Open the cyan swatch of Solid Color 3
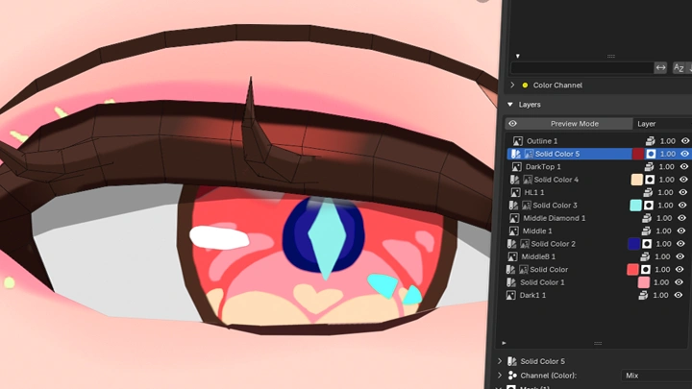 click(635, 206)
